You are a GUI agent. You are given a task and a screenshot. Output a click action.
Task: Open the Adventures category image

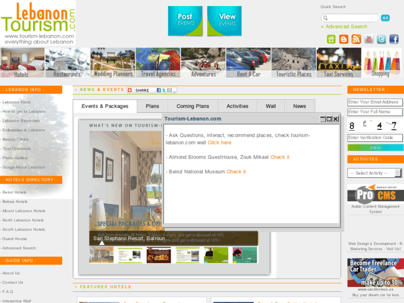click(x=203, y=63)
